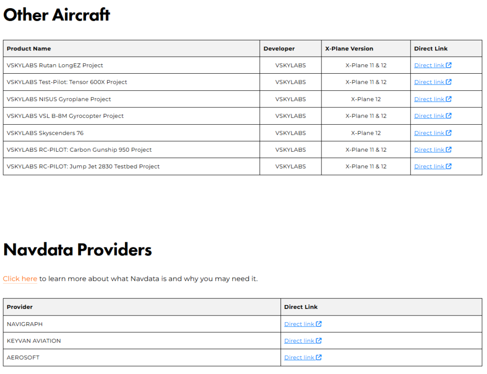
Task: Open KEYVAN AVIATION Direct link
Action: (303, 341)
